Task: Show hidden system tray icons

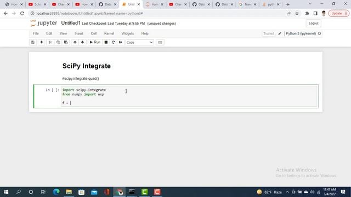Action: point(287,192)
